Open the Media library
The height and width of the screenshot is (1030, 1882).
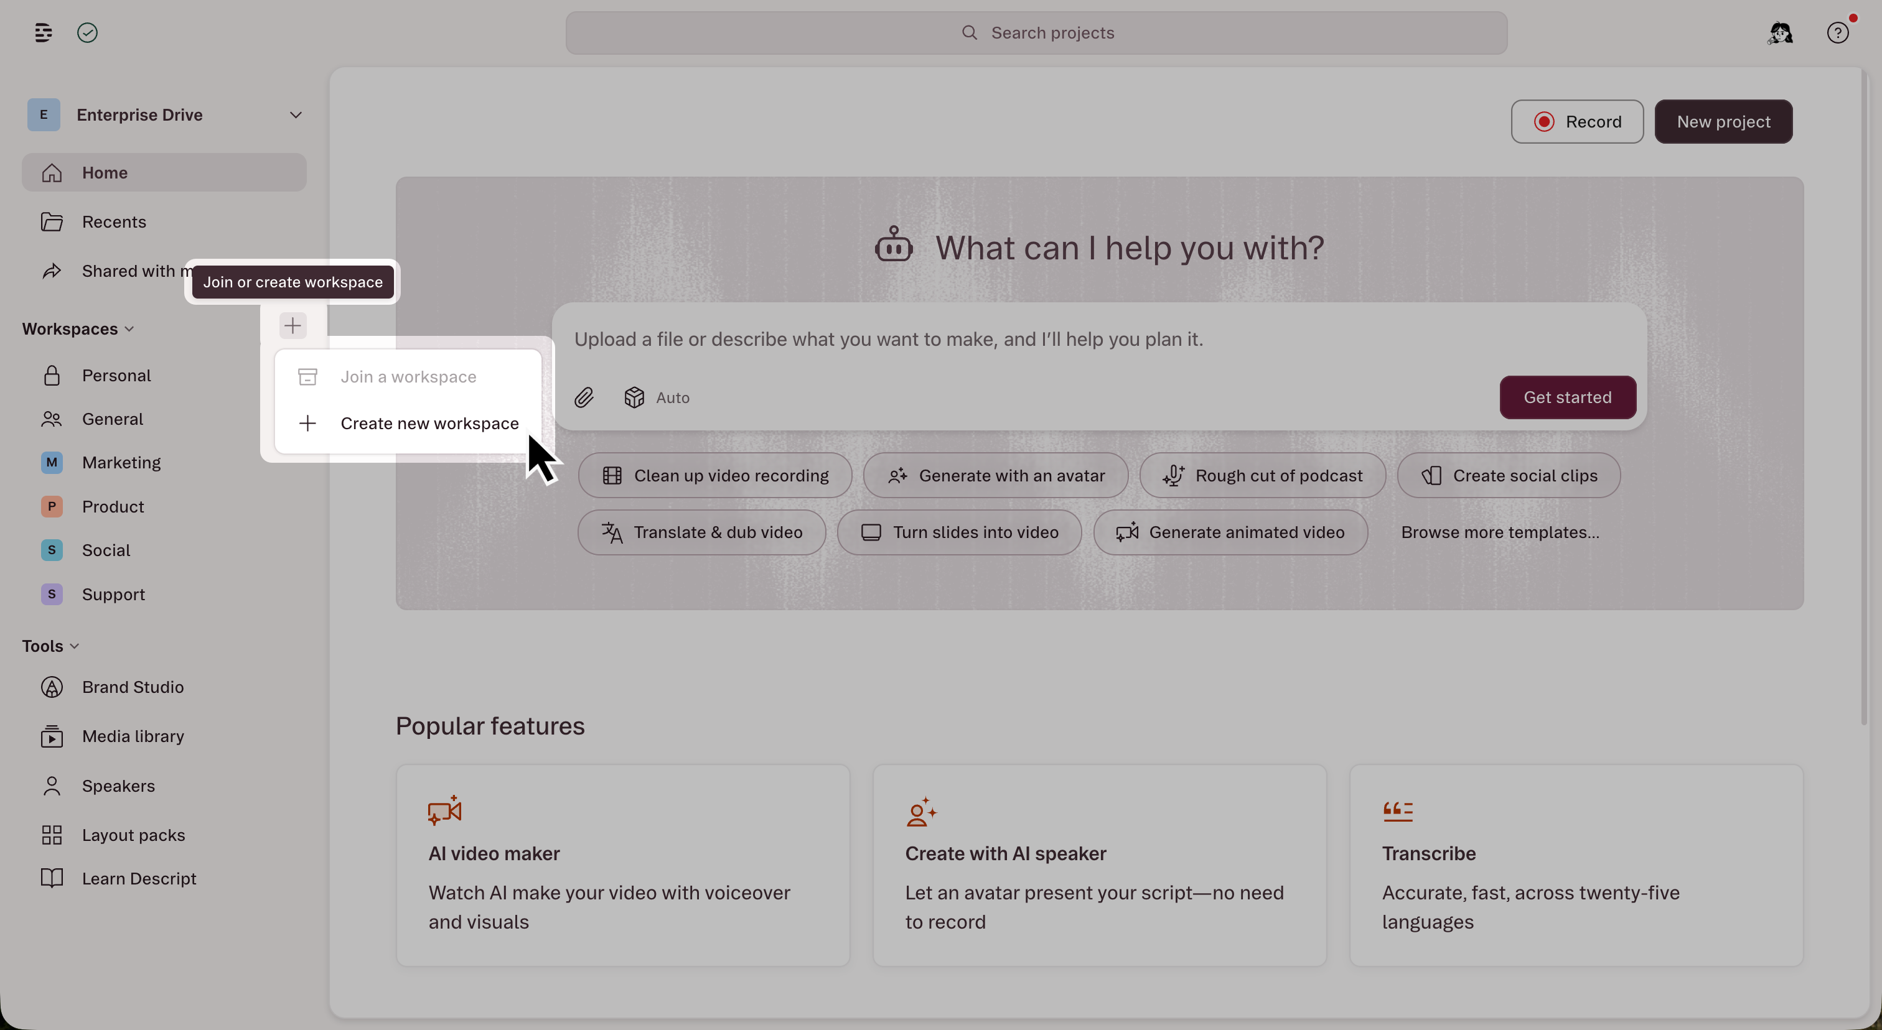pyautogui.click(x=133, y=736)
